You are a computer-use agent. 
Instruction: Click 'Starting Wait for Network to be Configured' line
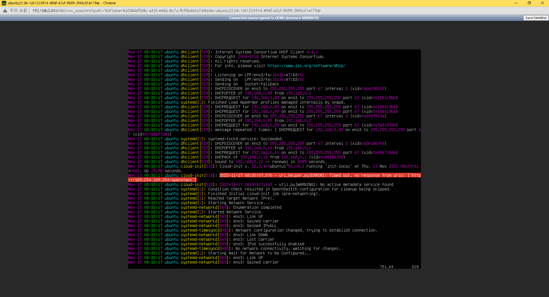tap(220, 253)
